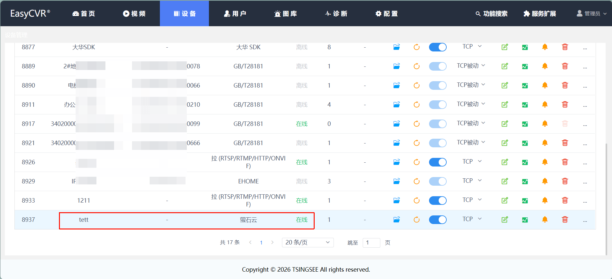Toggle enable switch for device 8877

438,47
